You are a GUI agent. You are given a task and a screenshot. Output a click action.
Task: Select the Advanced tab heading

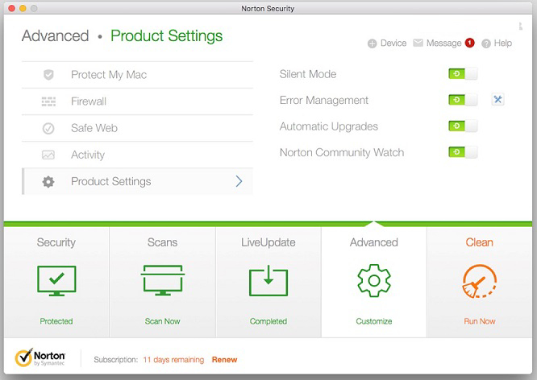tap(374, 242)
